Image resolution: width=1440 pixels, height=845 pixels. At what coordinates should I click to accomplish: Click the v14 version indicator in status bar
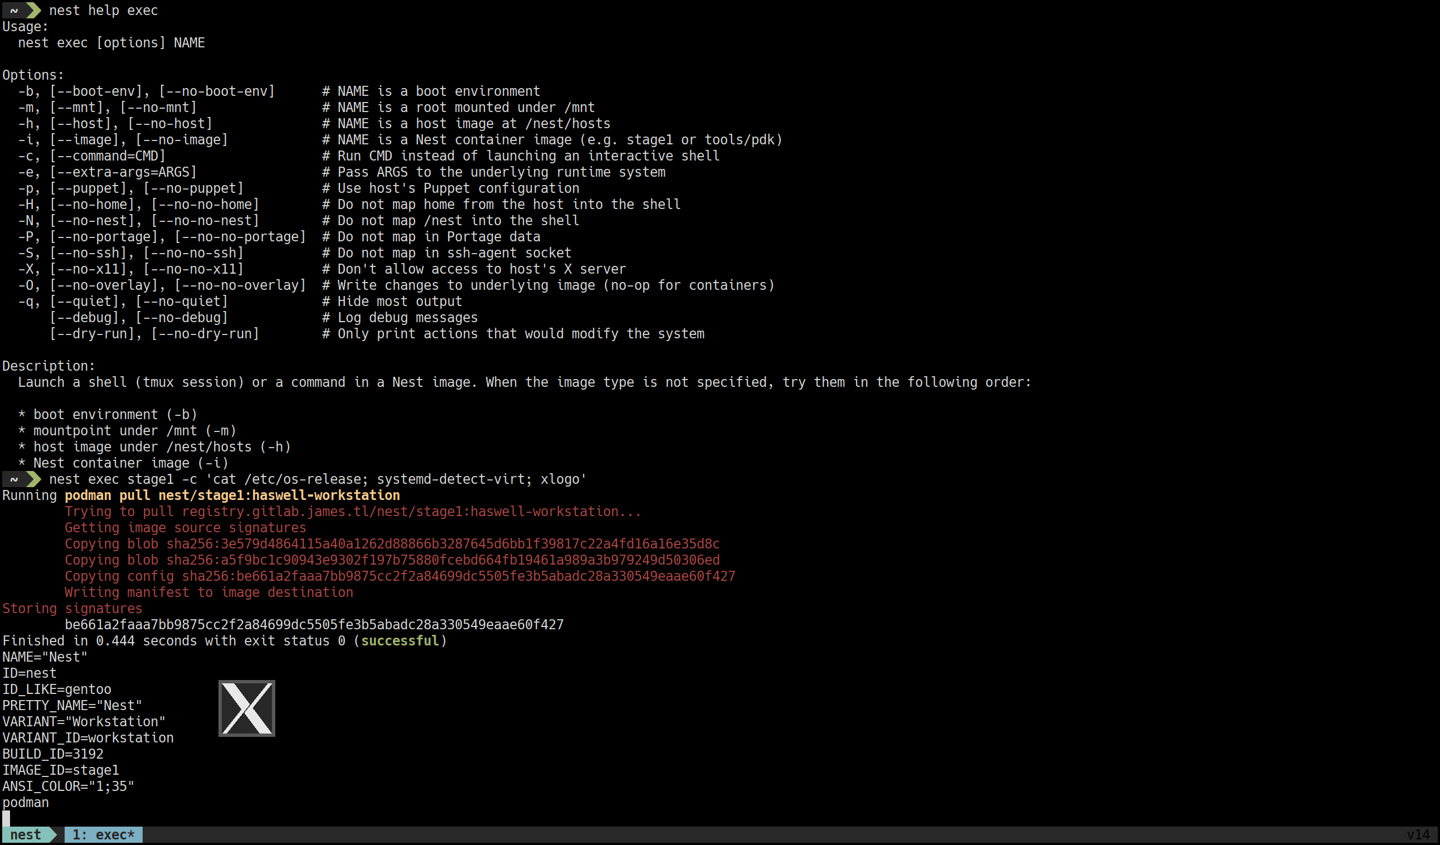(x=1417, y=834)
